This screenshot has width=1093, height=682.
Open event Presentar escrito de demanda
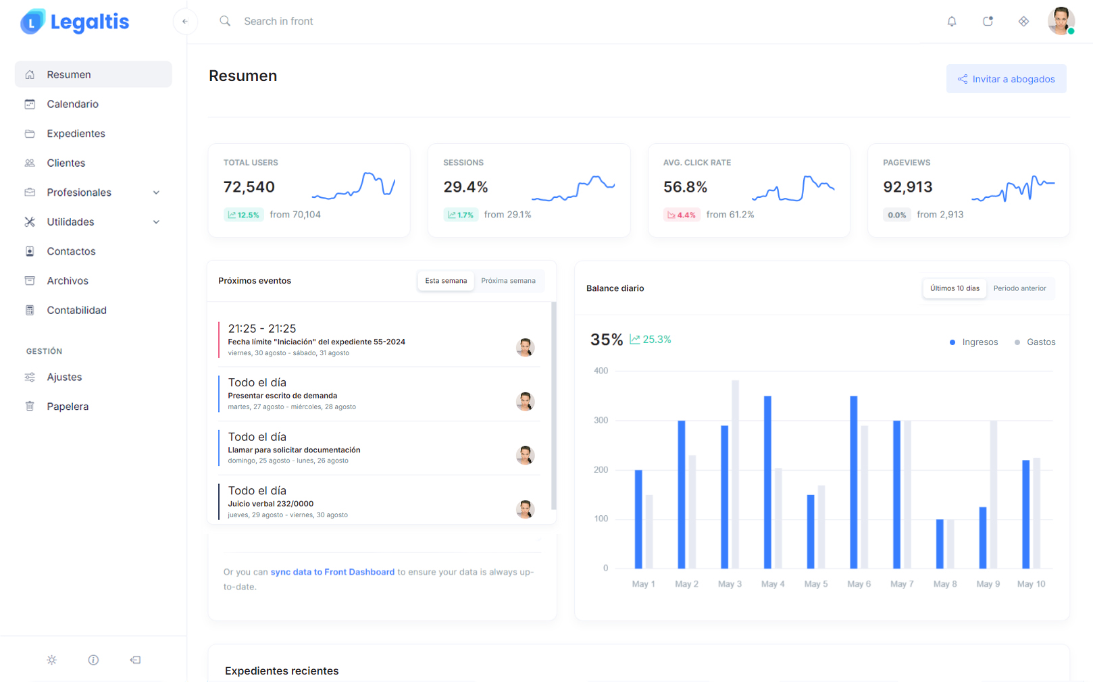tap(380, 394)
